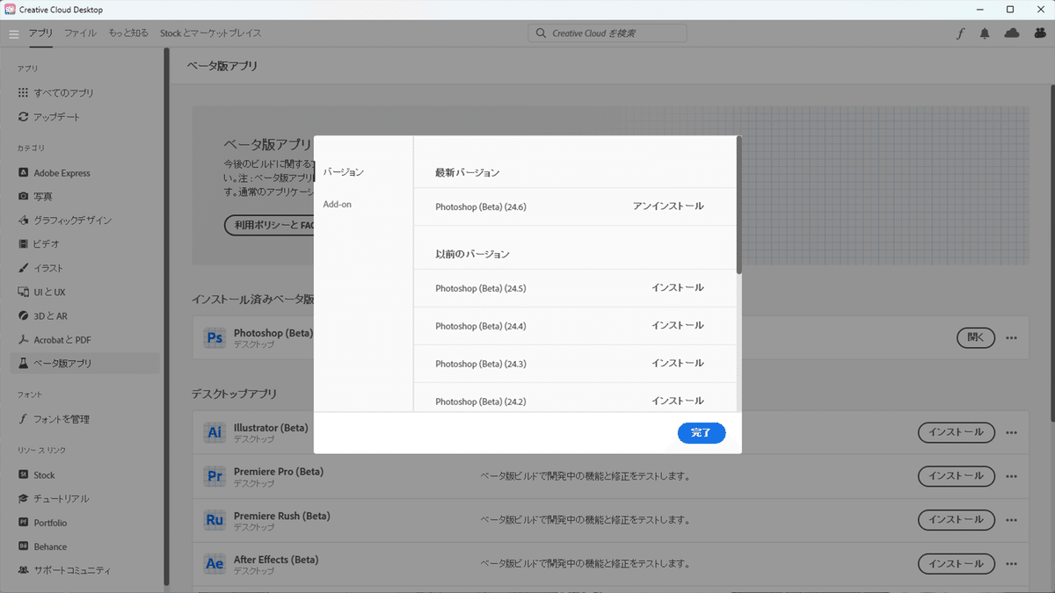This screenshot has width=1055, height=593.
Task: Install Illustrator (Beta)
Action: coord(957,432)
